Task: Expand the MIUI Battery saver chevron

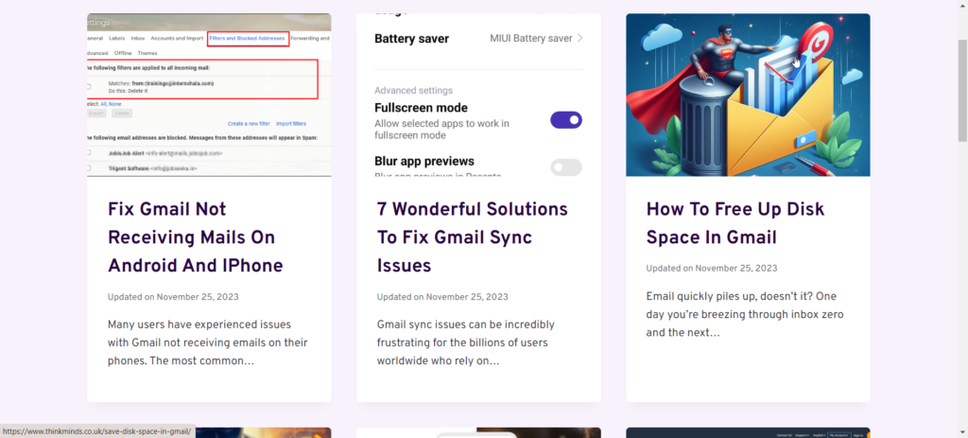Action: (x=579, y=39)
